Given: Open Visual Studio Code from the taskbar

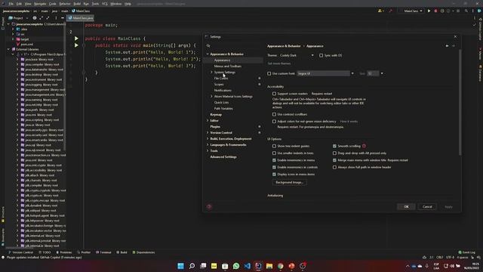Looking at the screenshot, I should click(x=248, y=266).
